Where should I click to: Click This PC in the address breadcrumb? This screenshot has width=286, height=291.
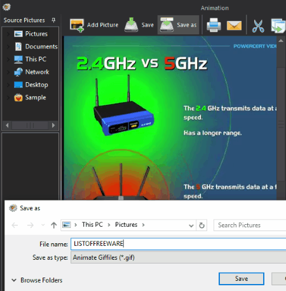point(92,225)
